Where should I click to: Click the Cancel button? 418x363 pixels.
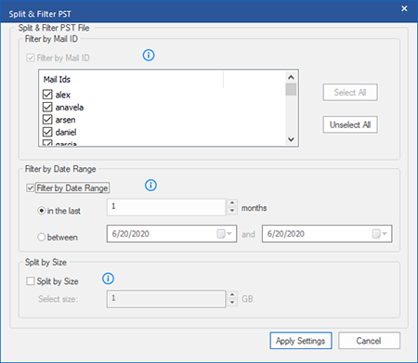[x=369, y=341]
